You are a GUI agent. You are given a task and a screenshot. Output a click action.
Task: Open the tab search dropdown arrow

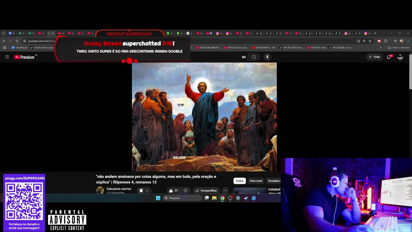pyautogui.click(x=4, y=33)
